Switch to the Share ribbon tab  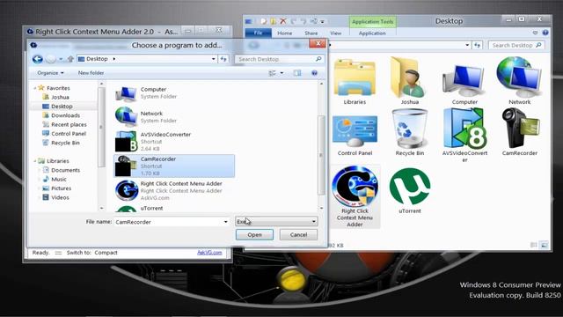(x=311, y=33)
